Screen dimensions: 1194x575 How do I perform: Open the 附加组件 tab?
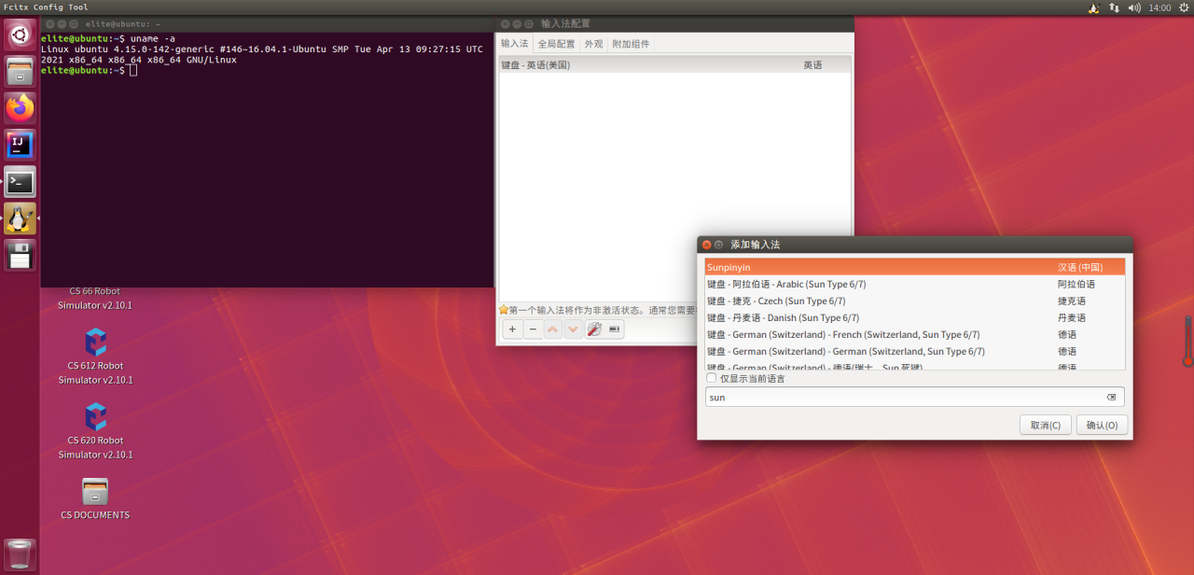pos(631,44)
